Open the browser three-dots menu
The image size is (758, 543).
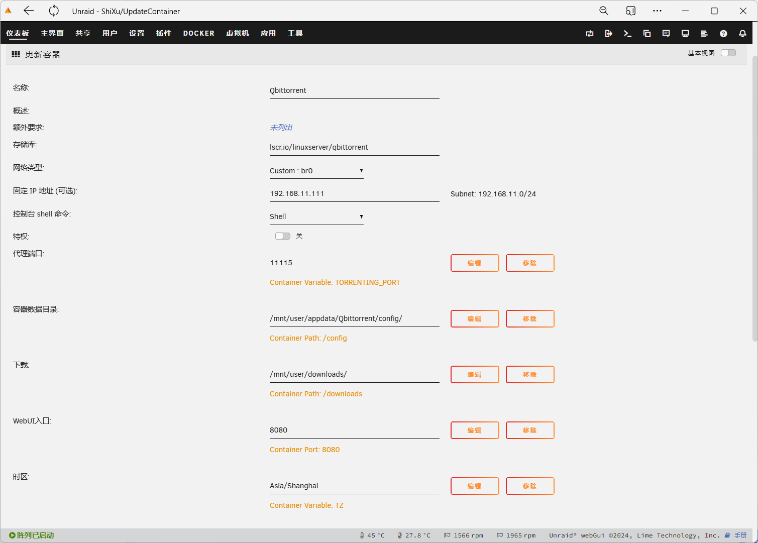[x=657, y=11]
